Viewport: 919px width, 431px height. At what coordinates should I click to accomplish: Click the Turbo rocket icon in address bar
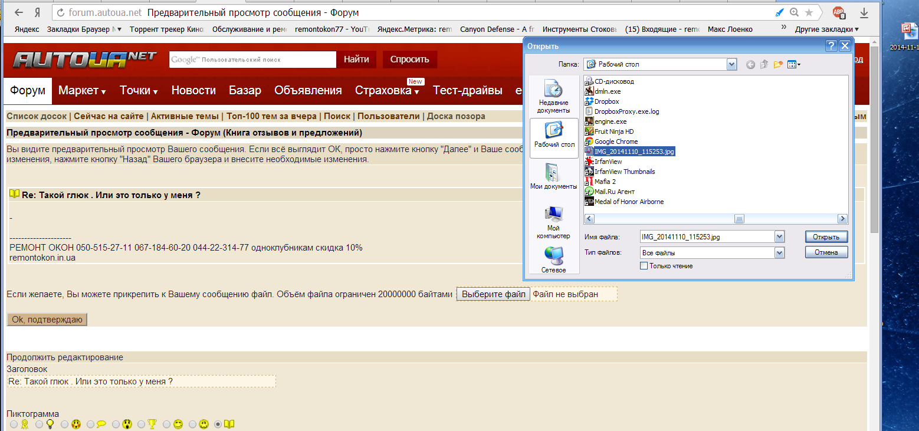tap(779, 12)
